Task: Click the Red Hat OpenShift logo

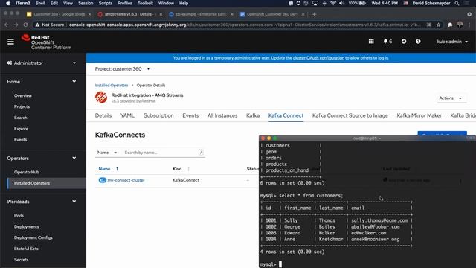Action: pos(46,42)
